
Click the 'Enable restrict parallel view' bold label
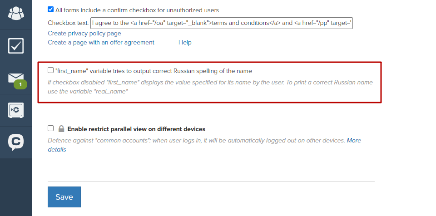coord(136,129)
